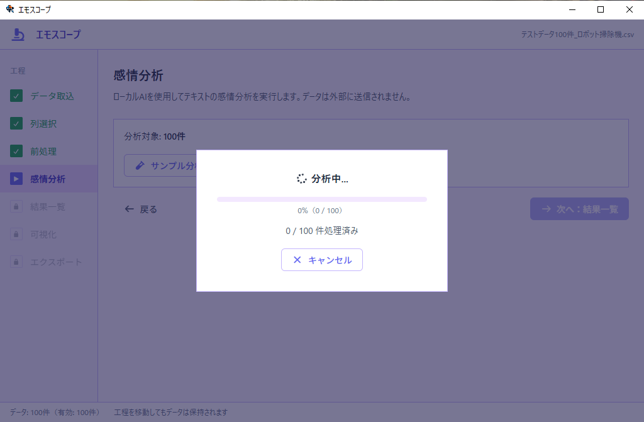
Task: Close the エモスコープ window
Action: (629, 9)
